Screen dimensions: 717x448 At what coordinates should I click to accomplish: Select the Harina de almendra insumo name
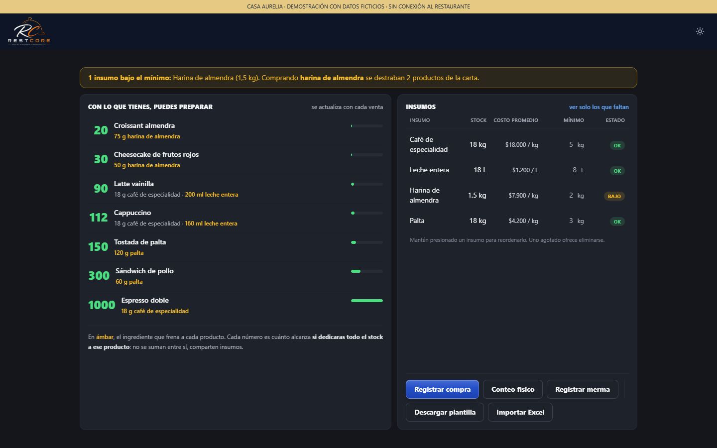(x=424, y=195)
